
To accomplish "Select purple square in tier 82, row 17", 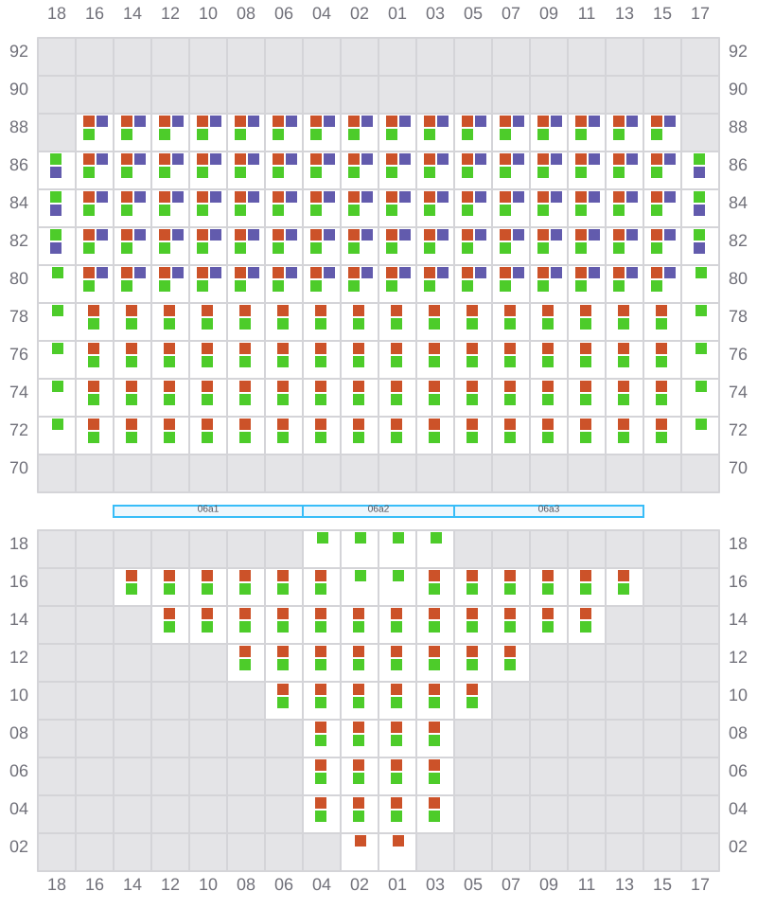I will point(699,248).
